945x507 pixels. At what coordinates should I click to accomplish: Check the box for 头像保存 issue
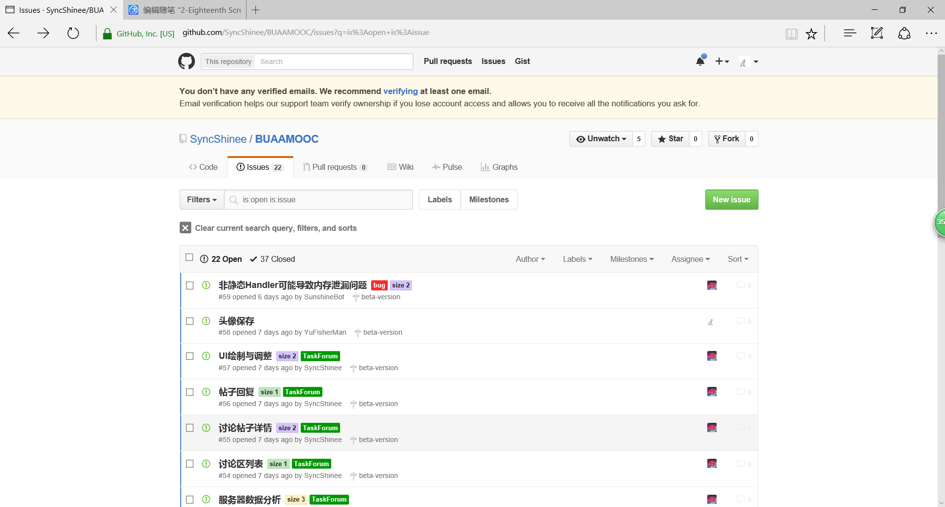coord(189,321)
